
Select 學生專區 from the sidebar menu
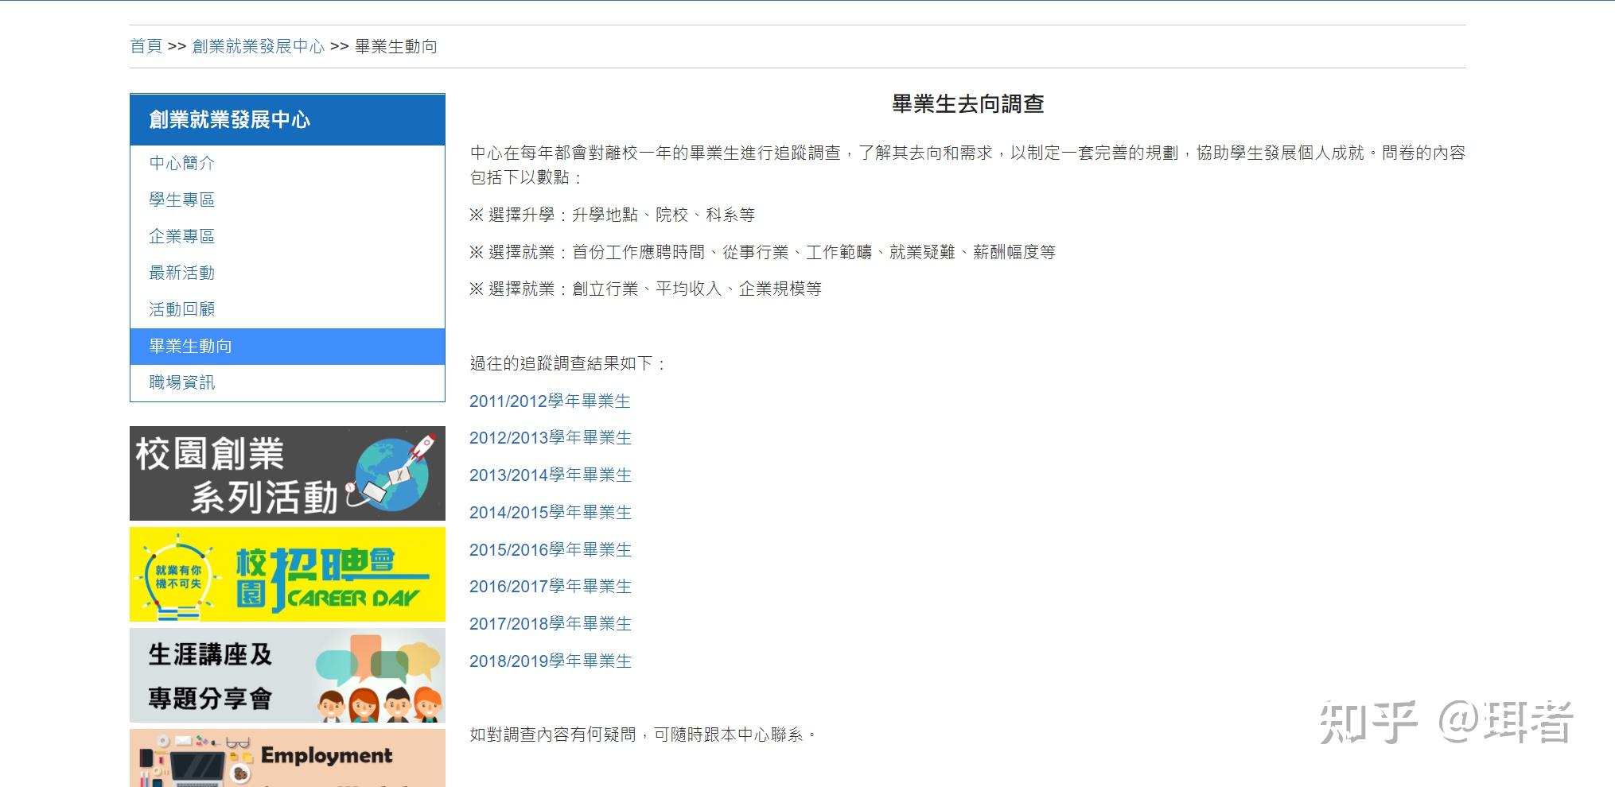coord(181,200)
